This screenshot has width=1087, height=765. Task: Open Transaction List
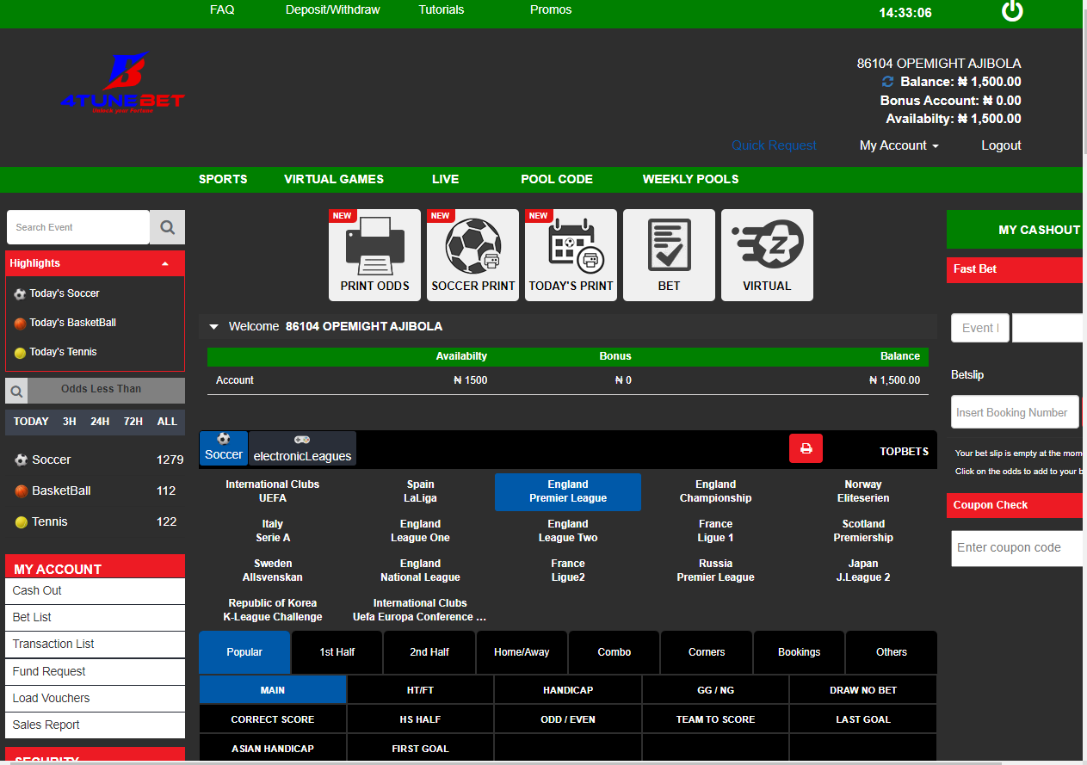click(95, 644)
